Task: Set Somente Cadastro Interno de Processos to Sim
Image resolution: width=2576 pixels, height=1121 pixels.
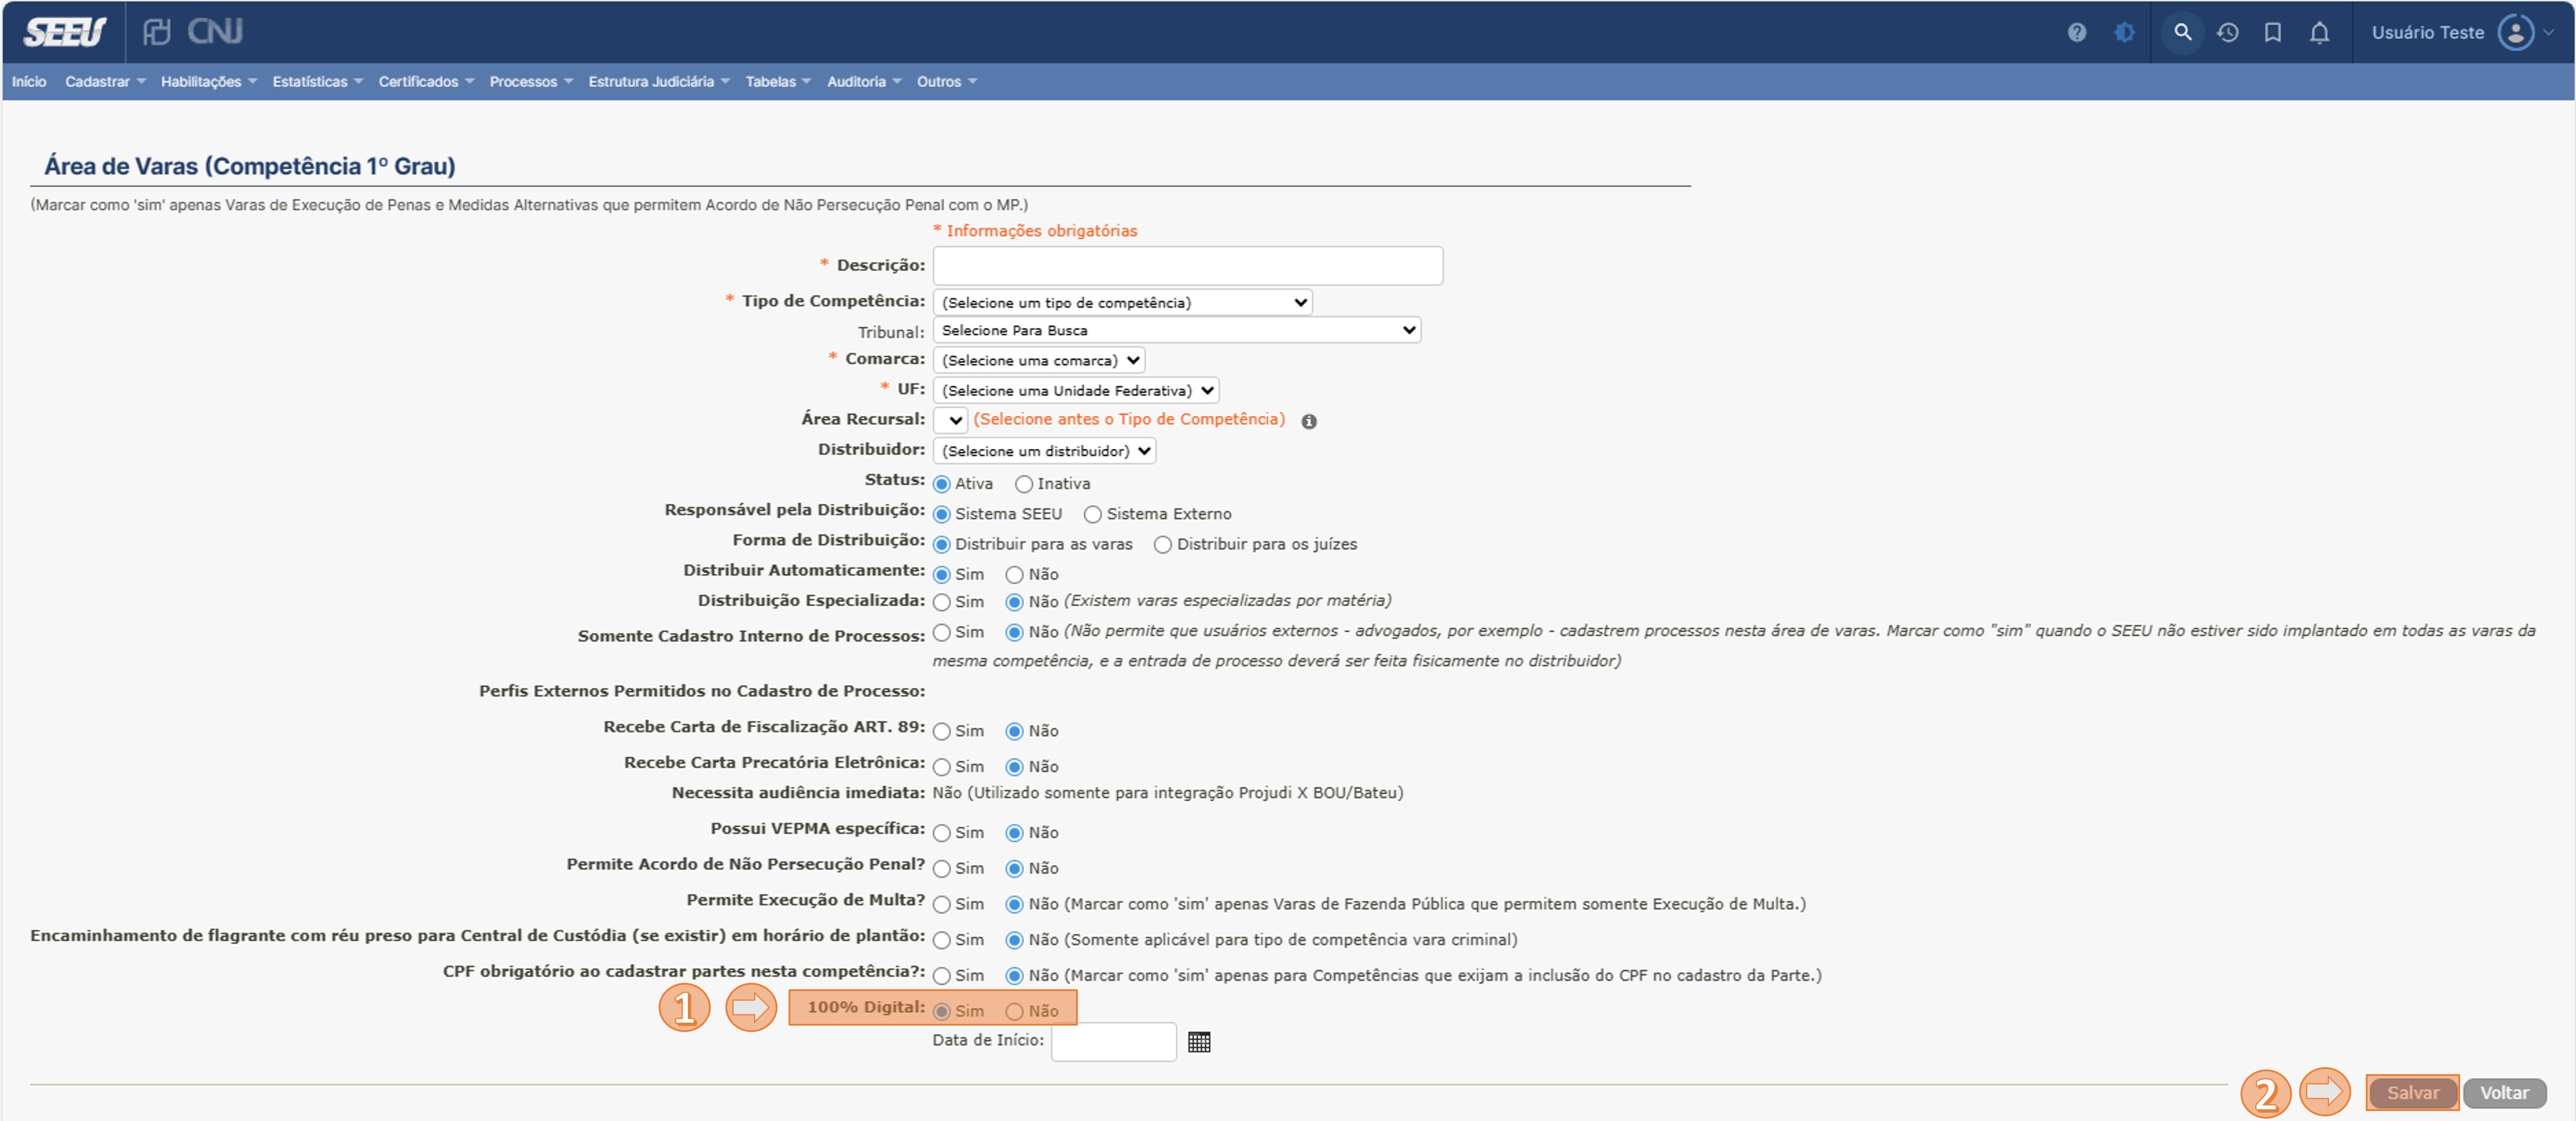Action: 942,633
